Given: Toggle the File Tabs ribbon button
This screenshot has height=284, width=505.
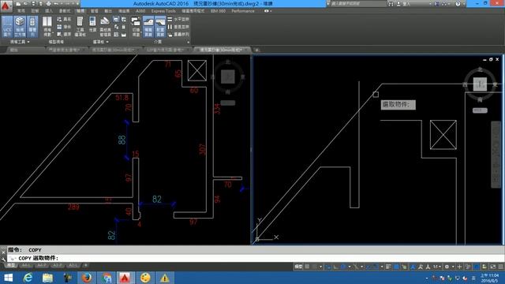Looking at the screenshot, I should click(x=148, y=27).
